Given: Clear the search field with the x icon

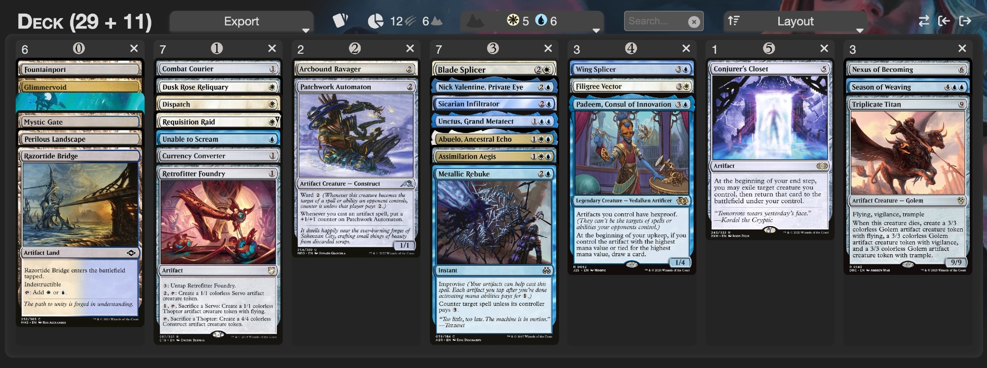Looking at the screenshot, I should tap(694, 22).
